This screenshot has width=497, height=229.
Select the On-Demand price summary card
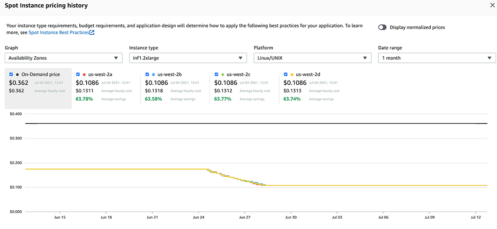click(38, 89)
